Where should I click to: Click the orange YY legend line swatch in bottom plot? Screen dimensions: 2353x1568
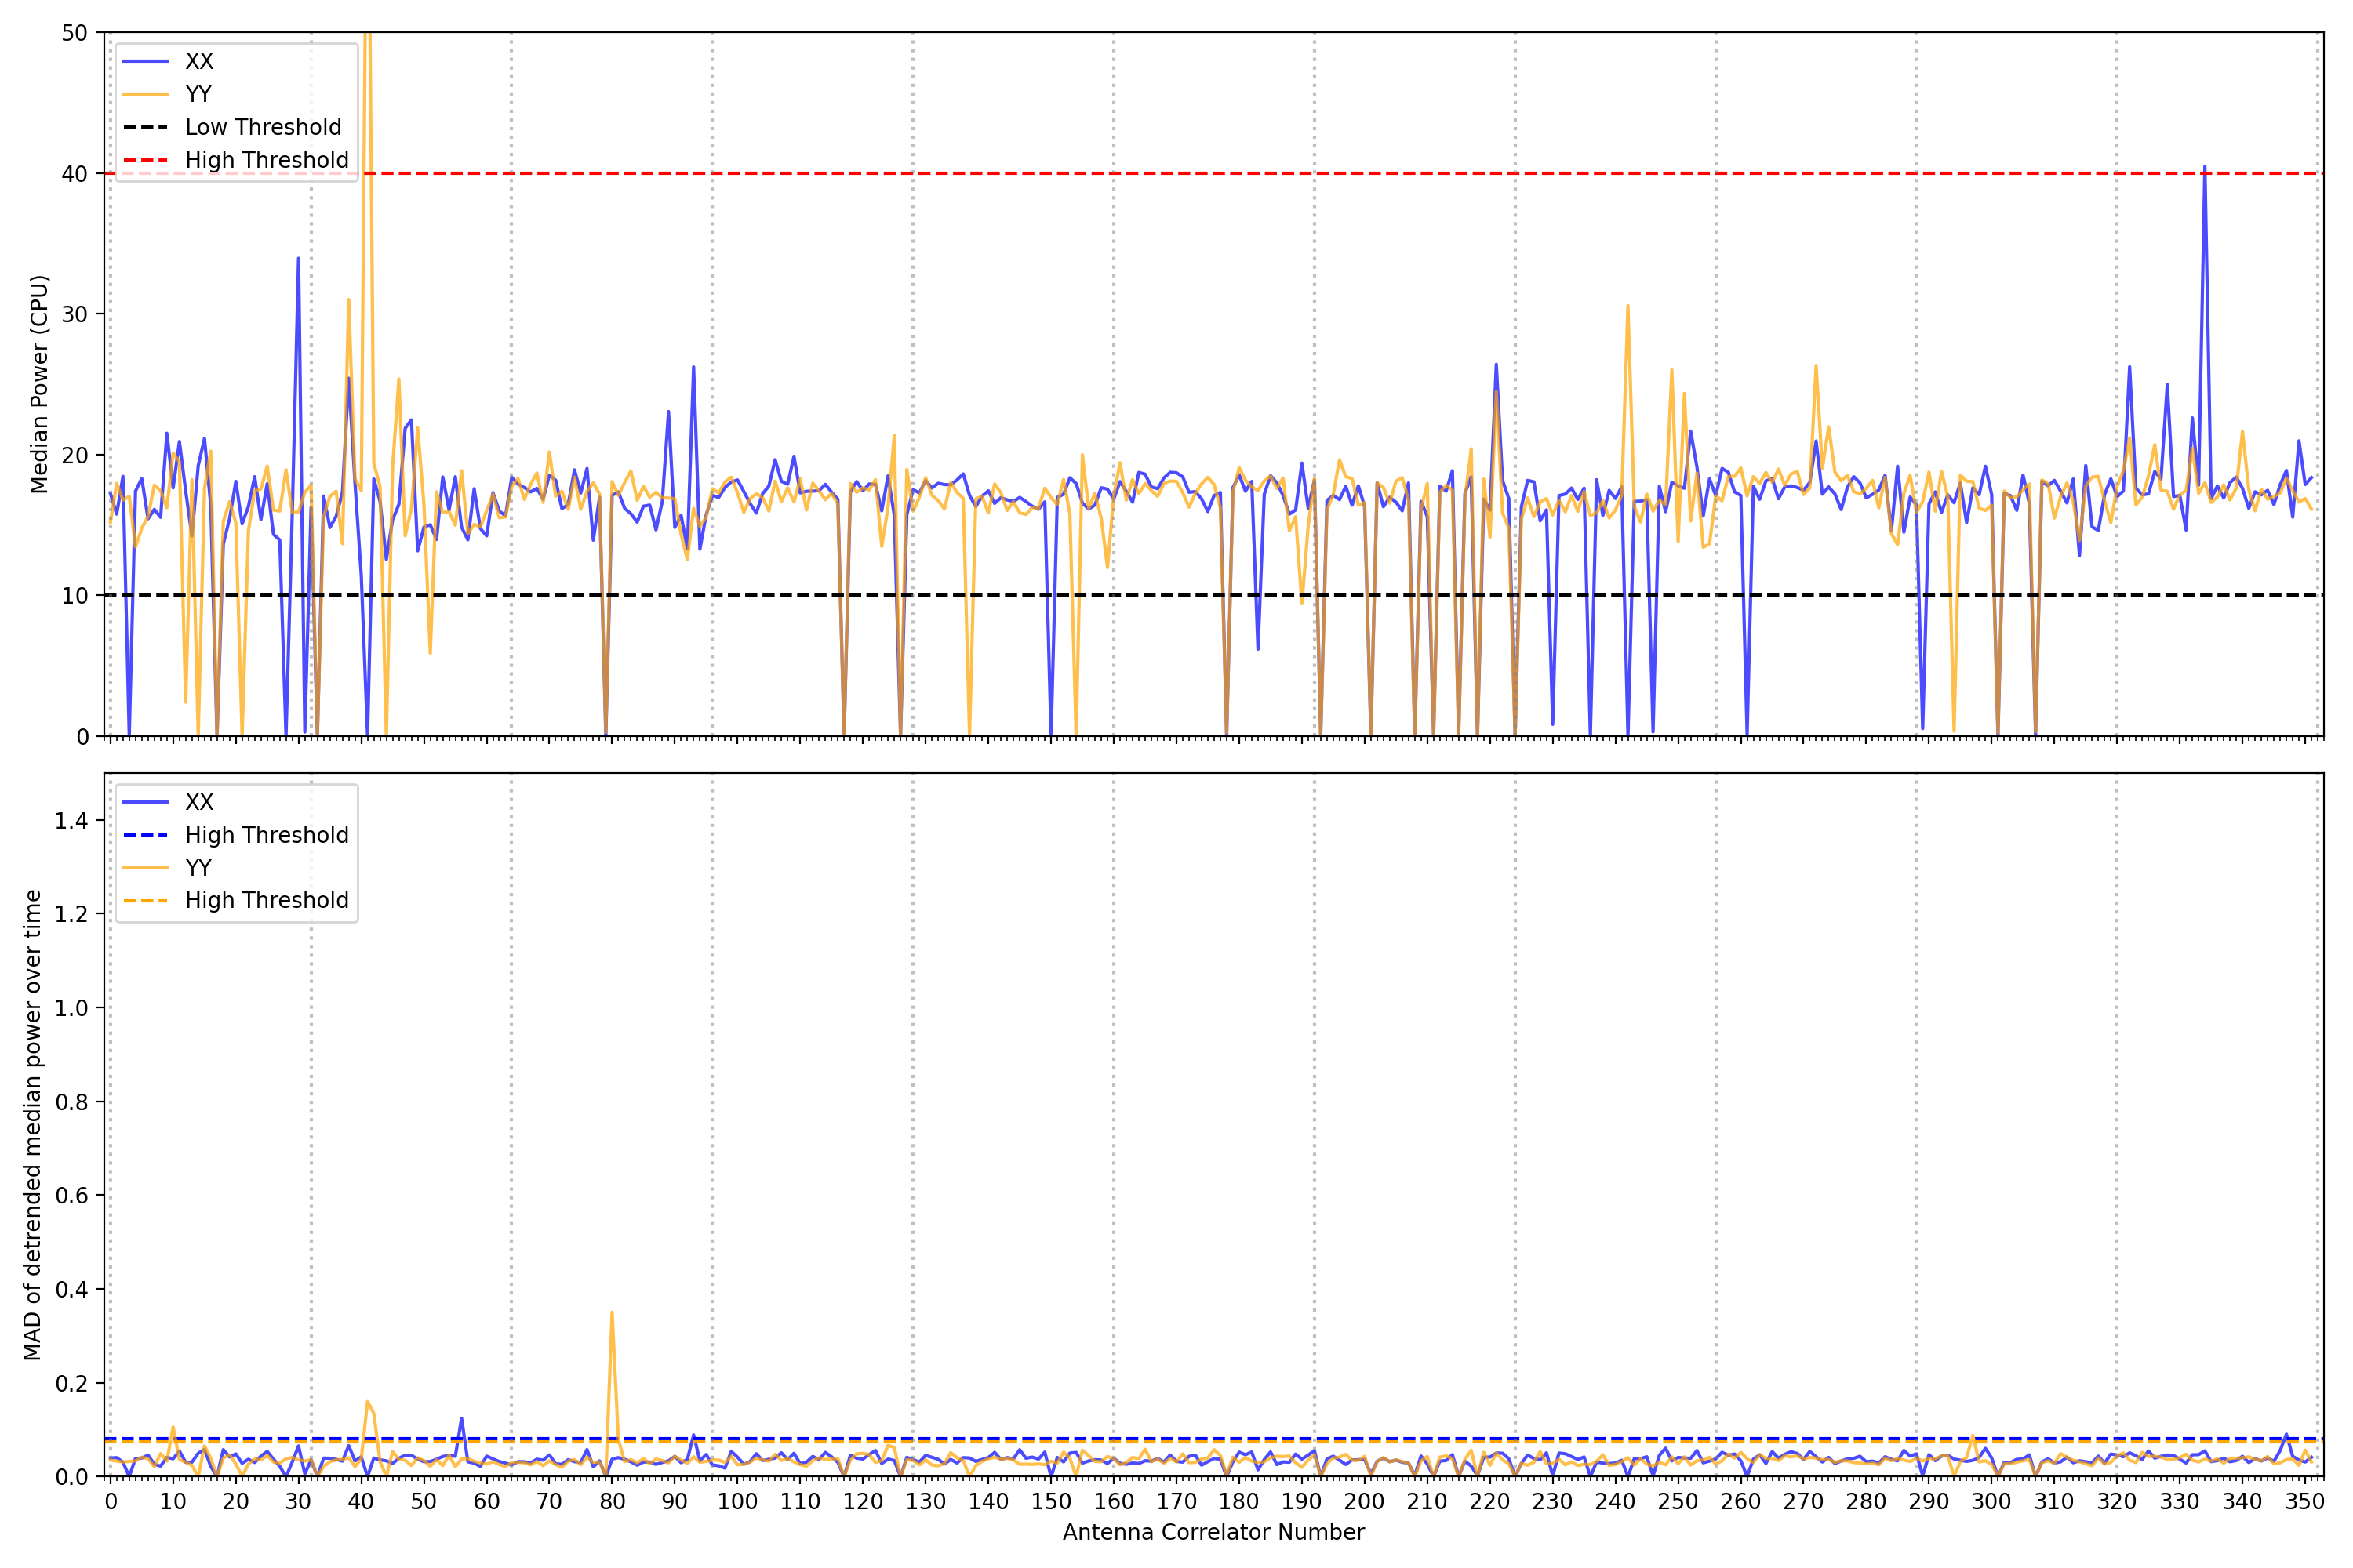pyautogui.click(x=146, y=868)
